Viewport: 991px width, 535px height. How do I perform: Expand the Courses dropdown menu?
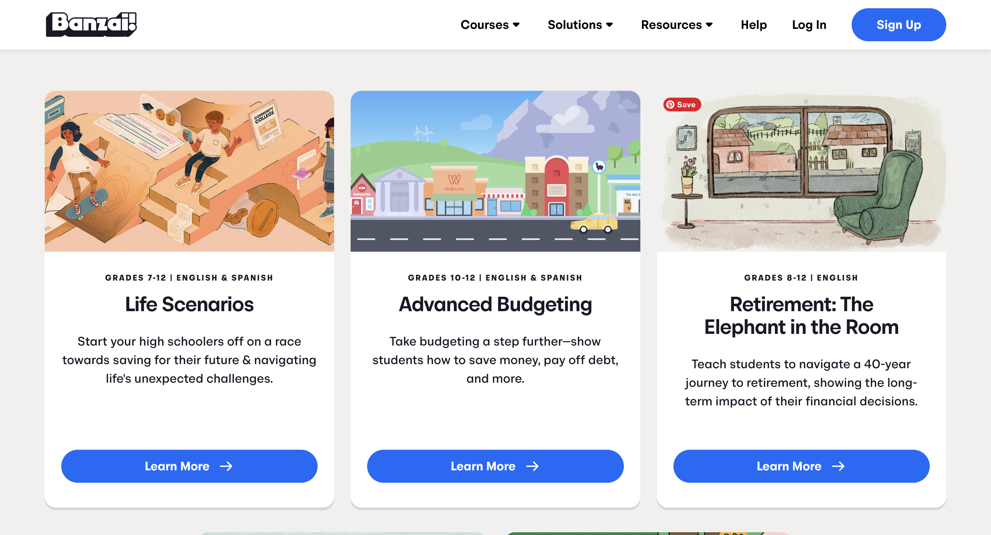coord(485,25)
